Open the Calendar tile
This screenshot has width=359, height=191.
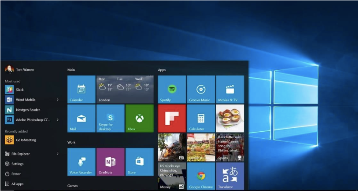tap(81, 90)
